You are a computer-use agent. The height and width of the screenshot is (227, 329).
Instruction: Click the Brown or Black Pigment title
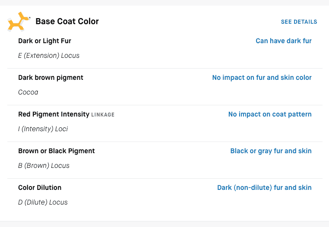(57, 151)
